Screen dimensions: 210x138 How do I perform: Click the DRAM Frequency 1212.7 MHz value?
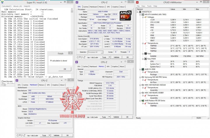coord(110,83)
